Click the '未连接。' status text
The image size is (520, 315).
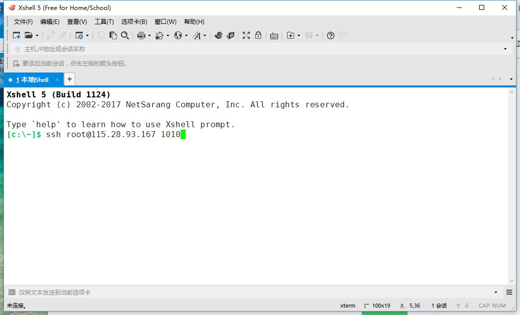coord(16,306)
